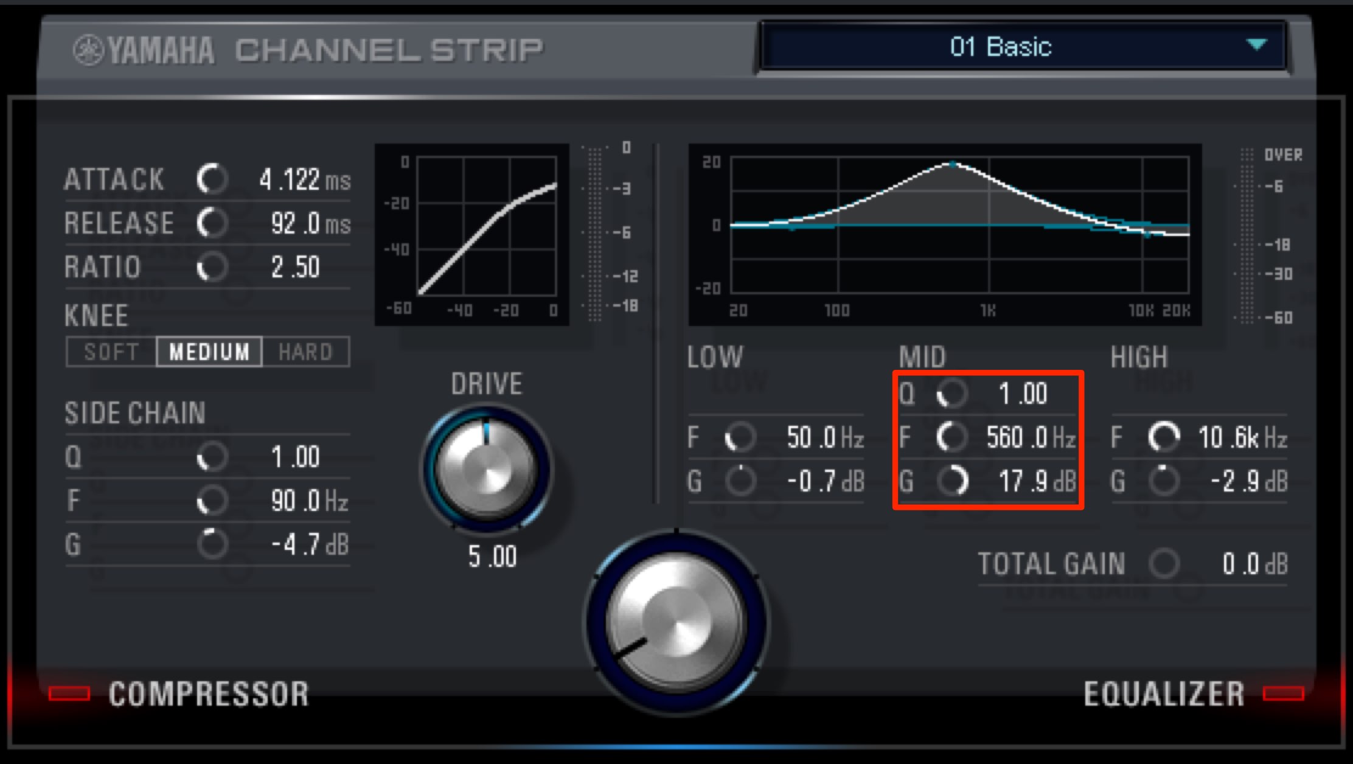Select HARD knee
This screenshot has height=764, width=1353.
click(x=305, y=352)
